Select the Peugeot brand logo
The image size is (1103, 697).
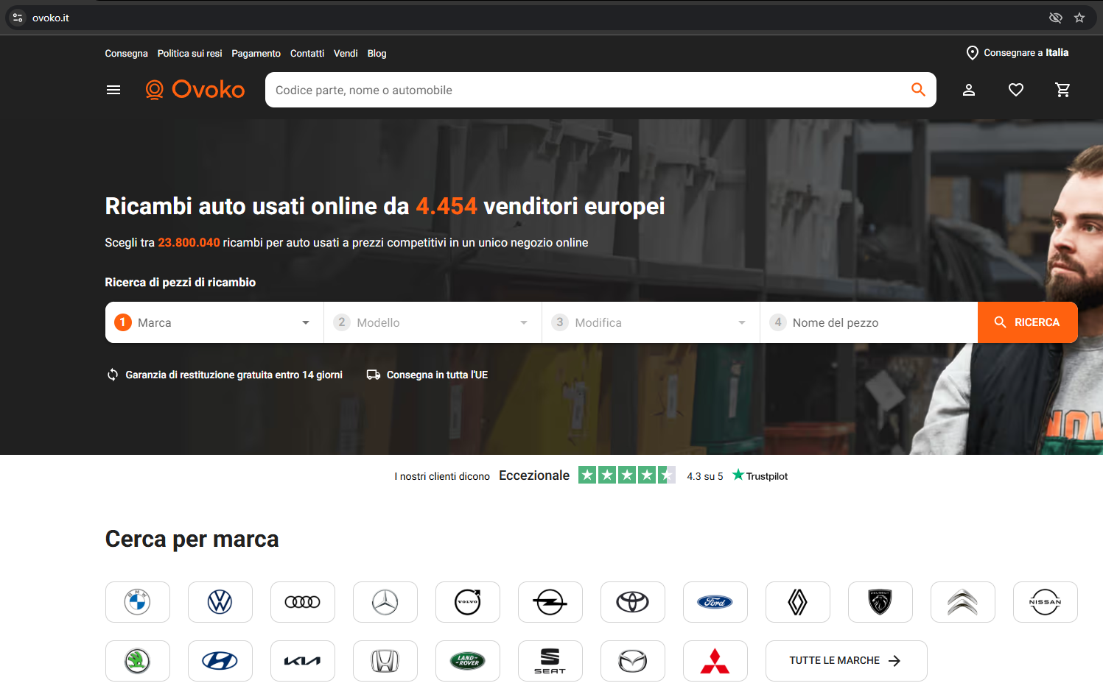(x=880, y=602)
